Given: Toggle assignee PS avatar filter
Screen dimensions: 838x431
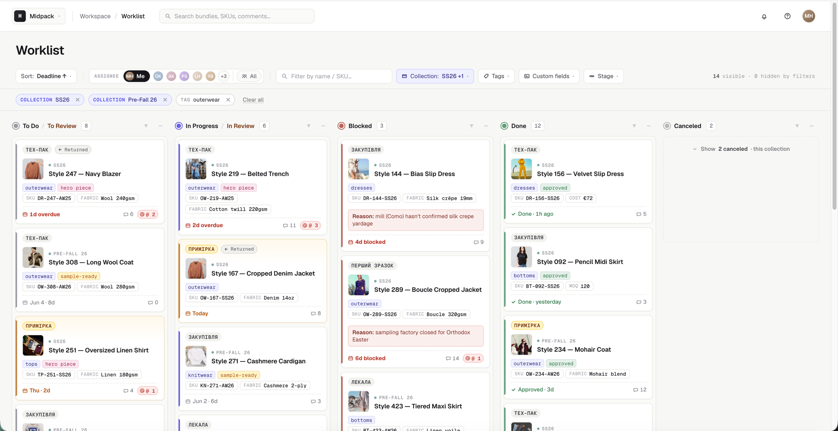Looking at the screenshot, I should tap(184, 76).
